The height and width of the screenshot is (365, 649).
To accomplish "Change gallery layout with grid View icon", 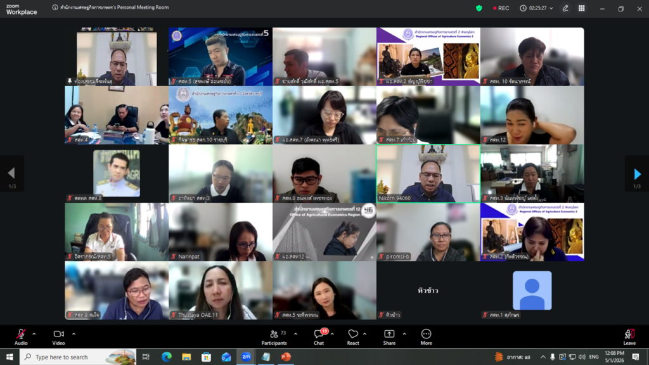I will 582,8.
